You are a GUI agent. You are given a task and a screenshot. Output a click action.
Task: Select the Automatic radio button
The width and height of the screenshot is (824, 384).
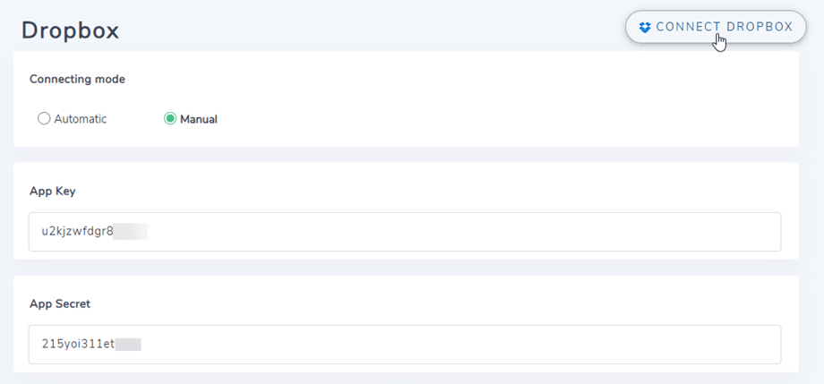[44, 119]
